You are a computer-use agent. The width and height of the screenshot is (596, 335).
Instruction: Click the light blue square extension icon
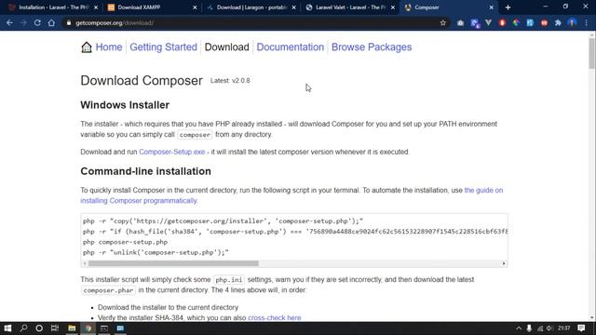530,22
